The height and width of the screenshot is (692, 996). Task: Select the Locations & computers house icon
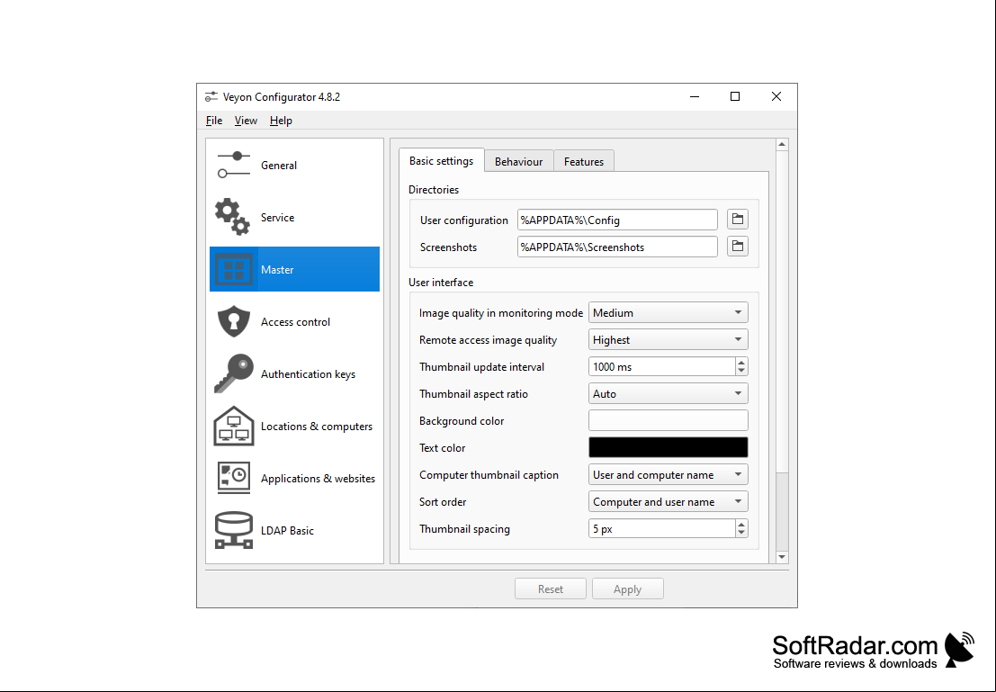234,426
